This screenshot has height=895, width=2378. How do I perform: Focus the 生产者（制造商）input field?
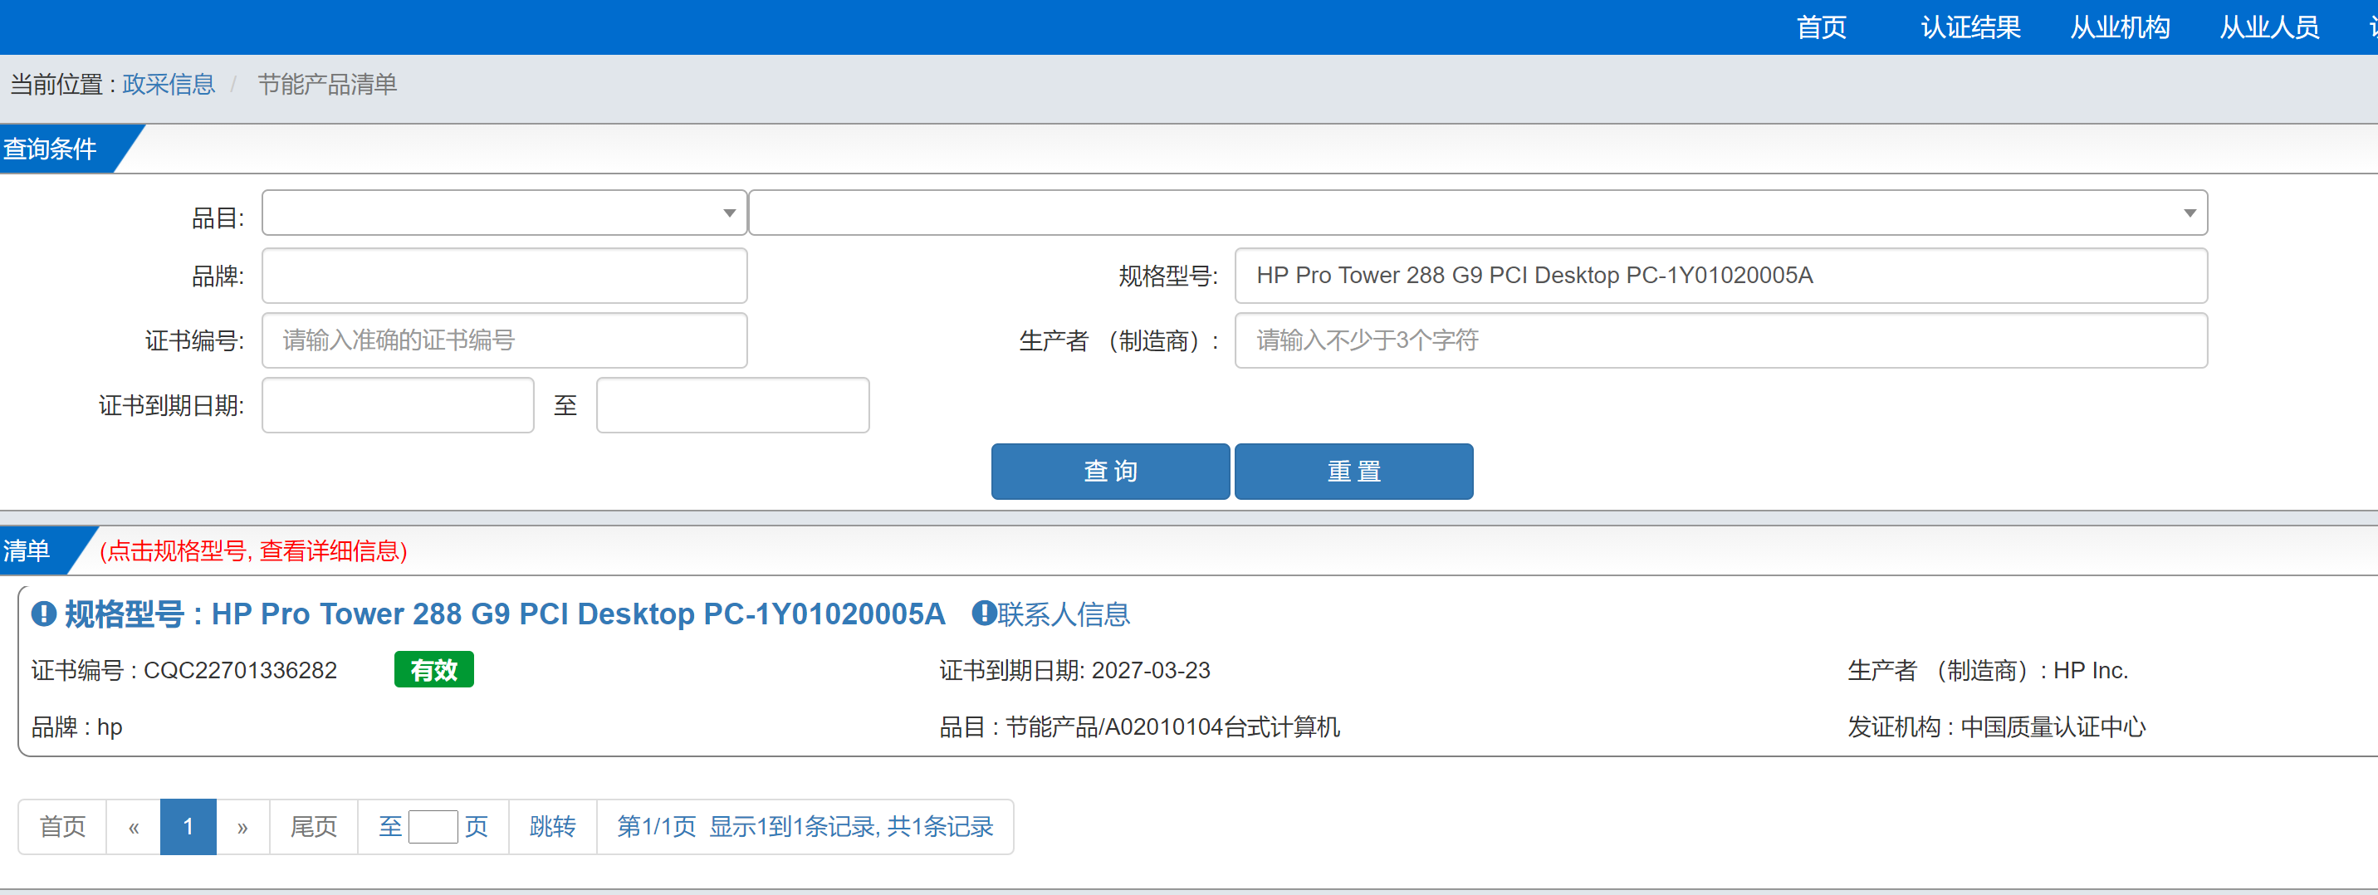[x=1720, y=340]
